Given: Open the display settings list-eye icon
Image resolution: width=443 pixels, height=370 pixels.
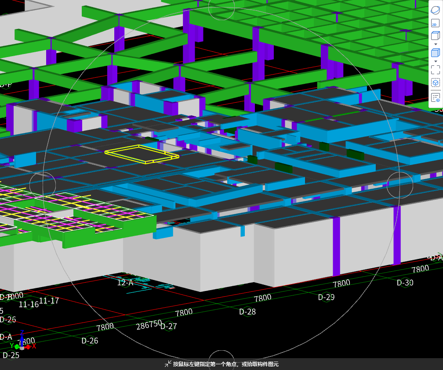Looking at the screenshot, I should [436, 97].
